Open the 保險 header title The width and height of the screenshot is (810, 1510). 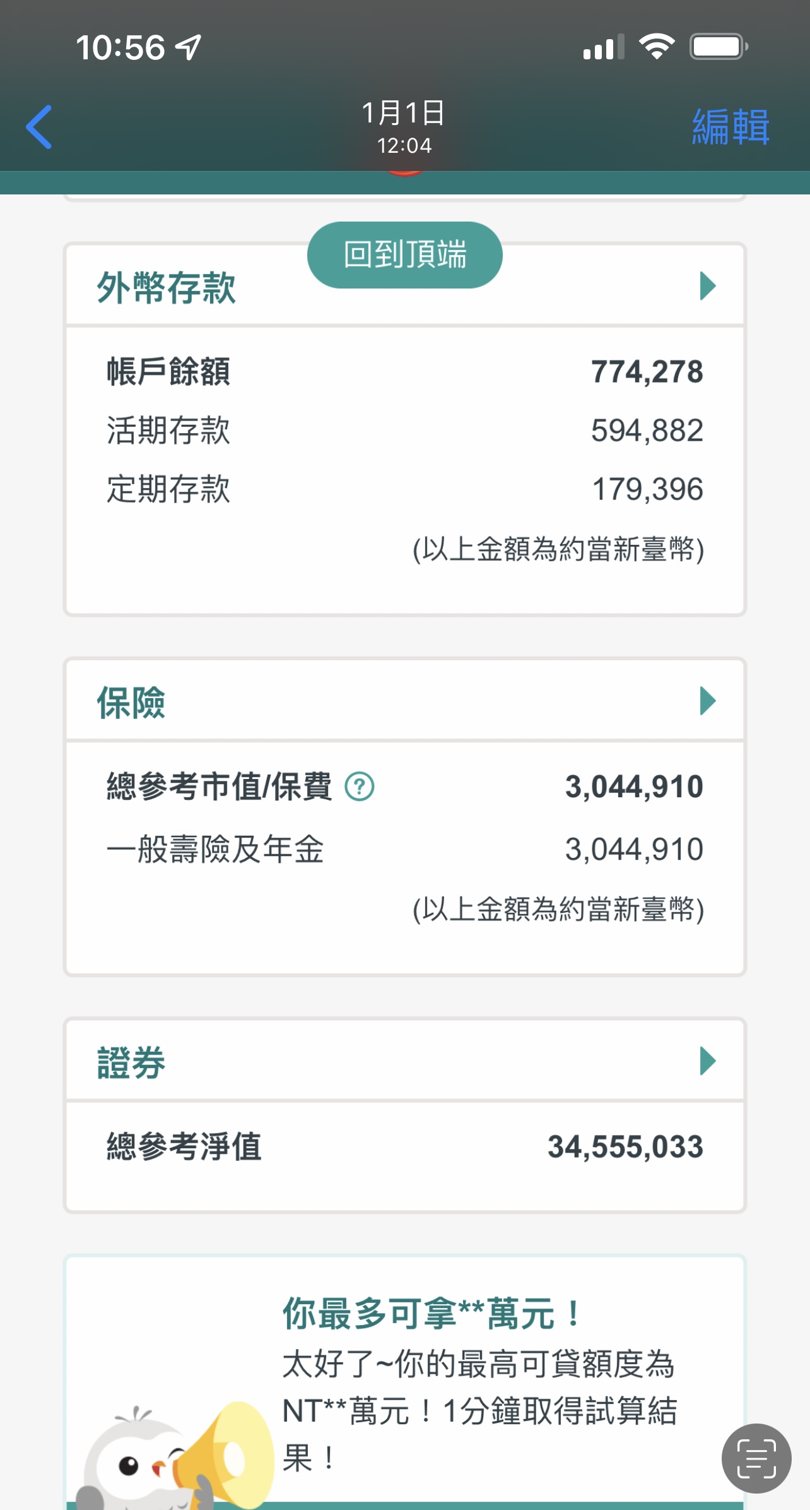(x=131, y=703)
